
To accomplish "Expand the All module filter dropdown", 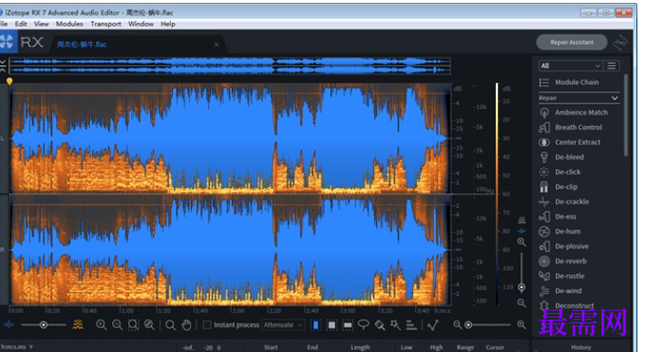I will click(571, 65).
